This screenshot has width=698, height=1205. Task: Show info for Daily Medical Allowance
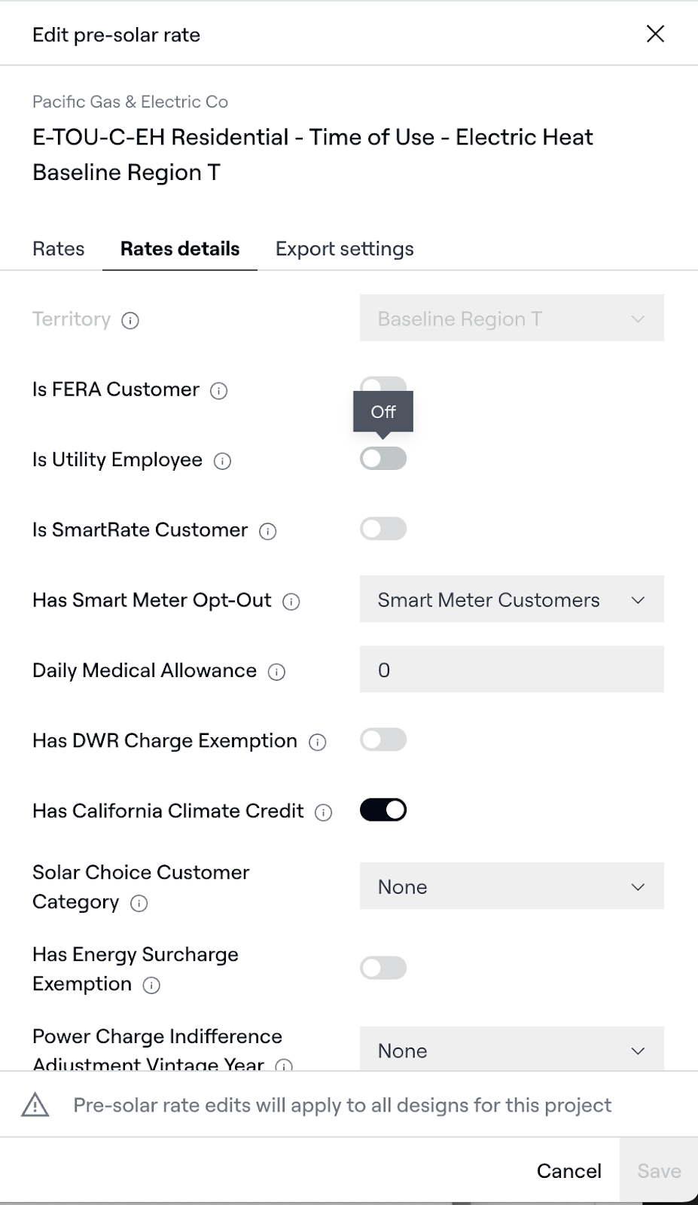[x=276, y=672]
